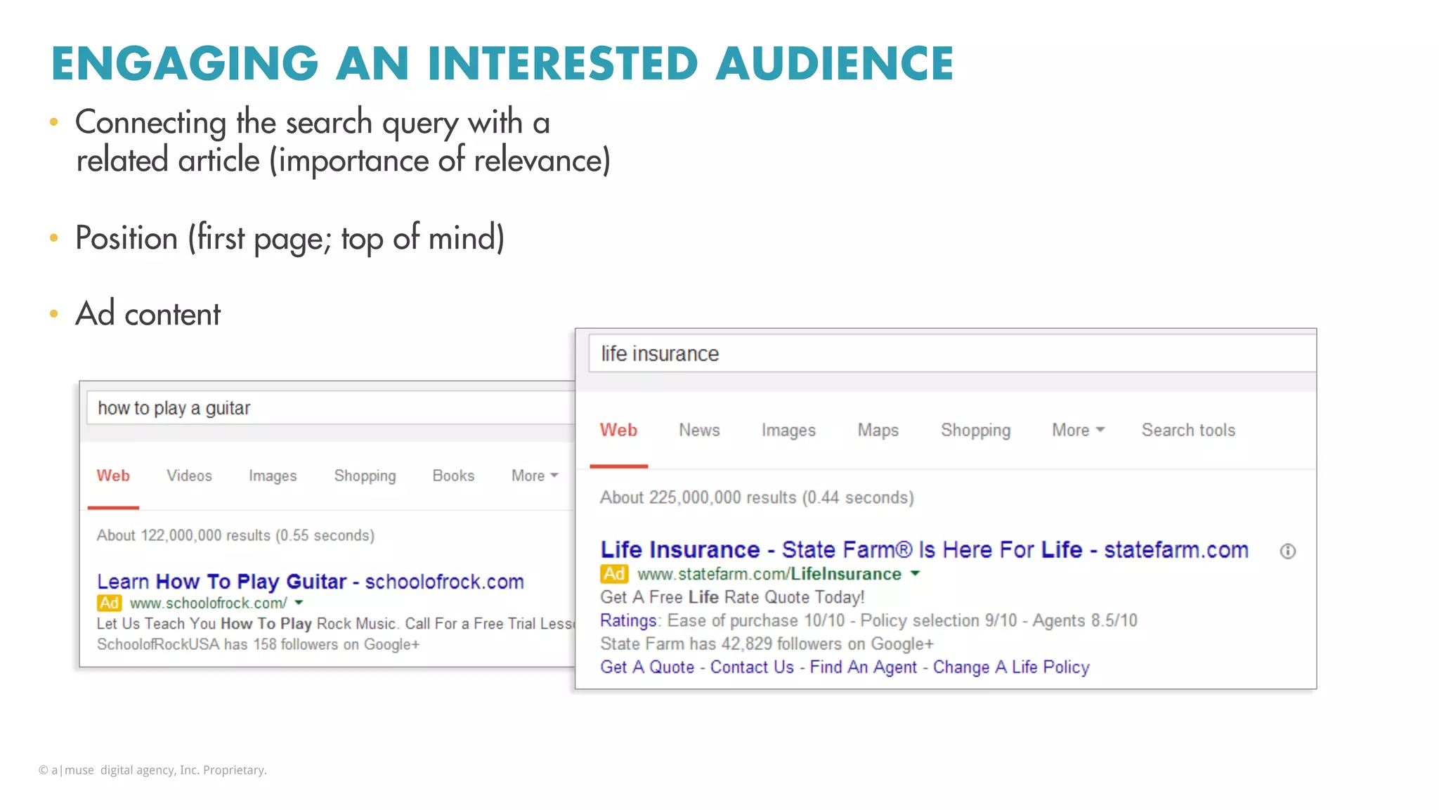Click the Ad content bullet text

[x=148, y=313]
